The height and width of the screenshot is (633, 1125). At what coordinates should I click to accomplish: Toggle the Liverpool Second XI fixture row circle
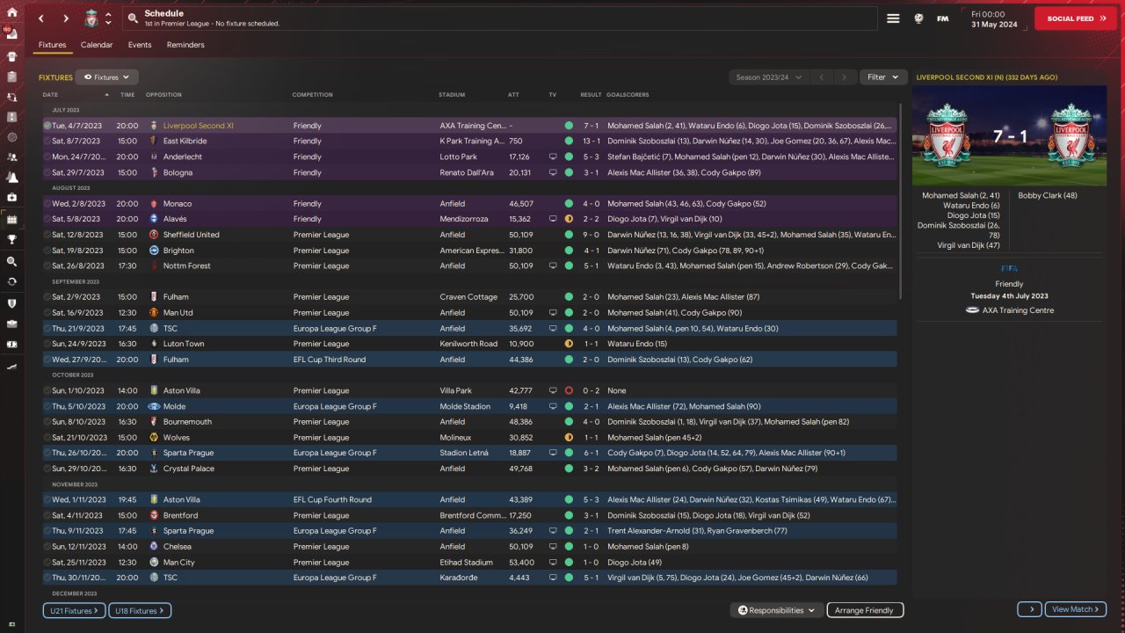pyautogui.click(x=47, y=126)
